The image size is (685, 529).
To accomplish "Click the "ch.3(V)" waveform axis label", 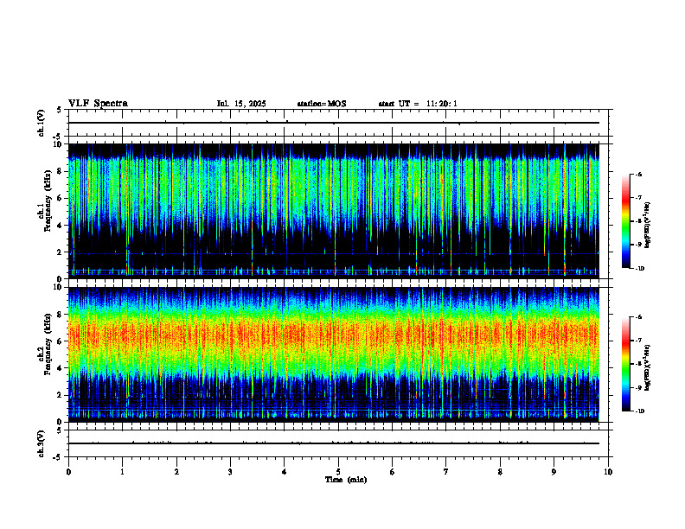I will pyautogui.click(x=42, y=443).
